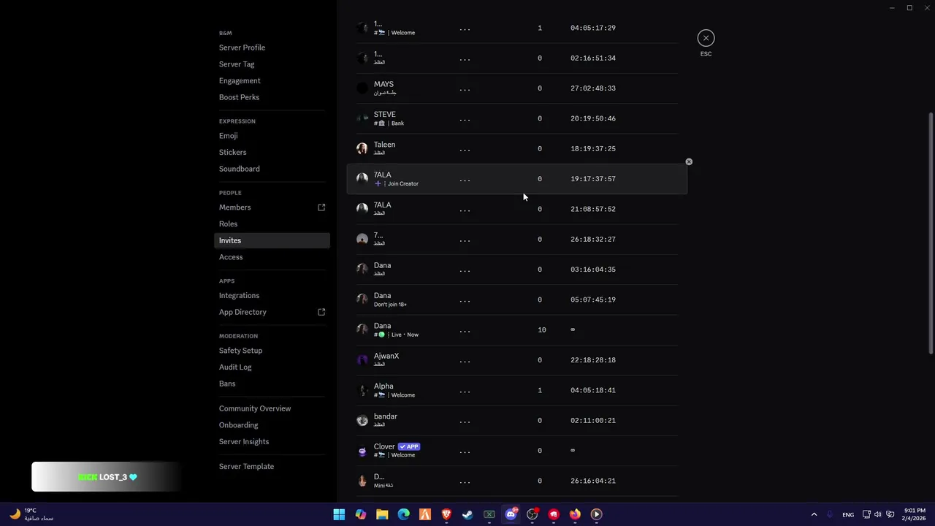935x526 pixels.
Task: Open Discord from the taskbar
Action: pos(511,514)
